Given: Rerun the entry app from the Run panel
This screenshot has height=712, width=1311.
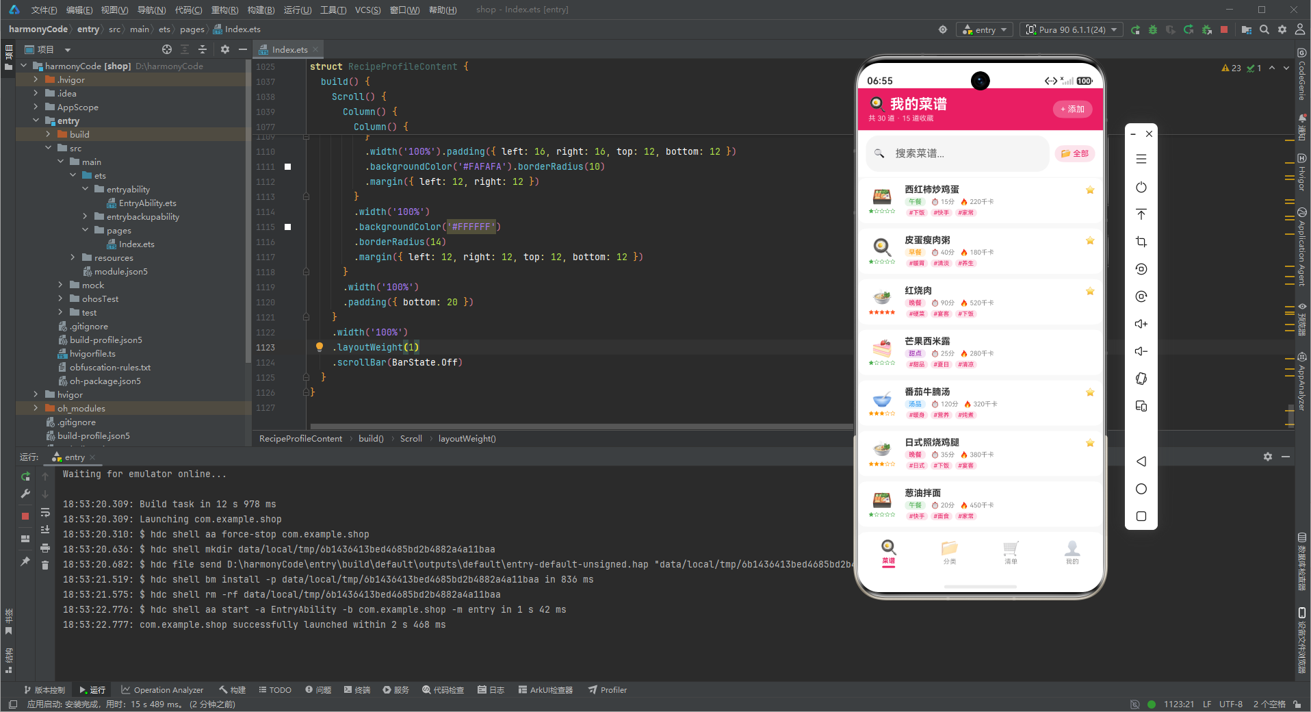Looking at the screenshot, I should point(25,476).
